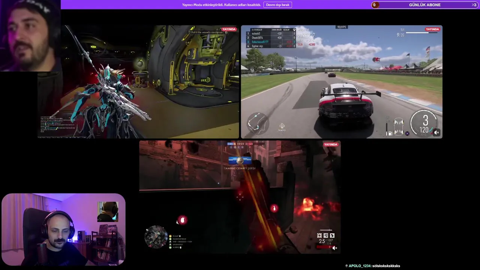Click the fuel pump icon in racing HUD
480x270 pixels.
click(390, 133)
